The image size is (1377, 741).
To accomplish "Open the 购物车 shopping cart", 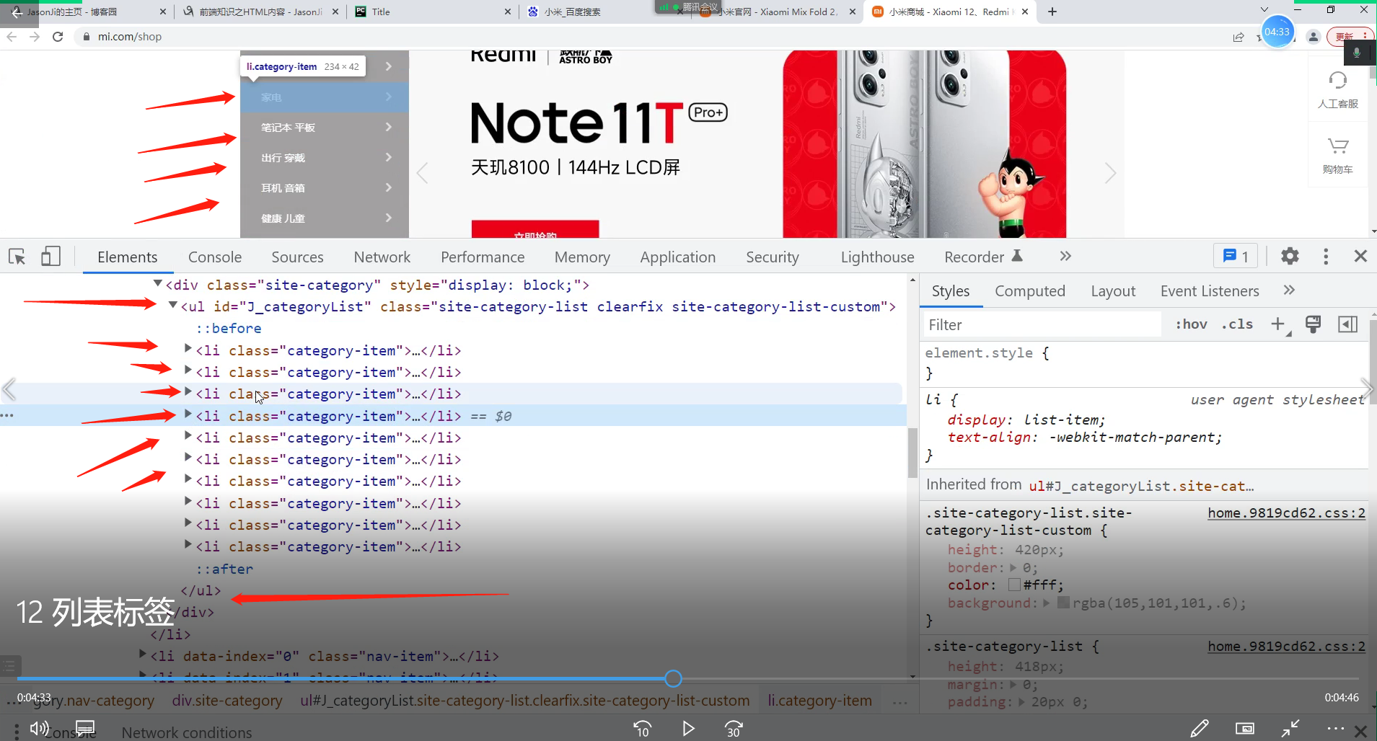I will click(x=1338, y=156).
